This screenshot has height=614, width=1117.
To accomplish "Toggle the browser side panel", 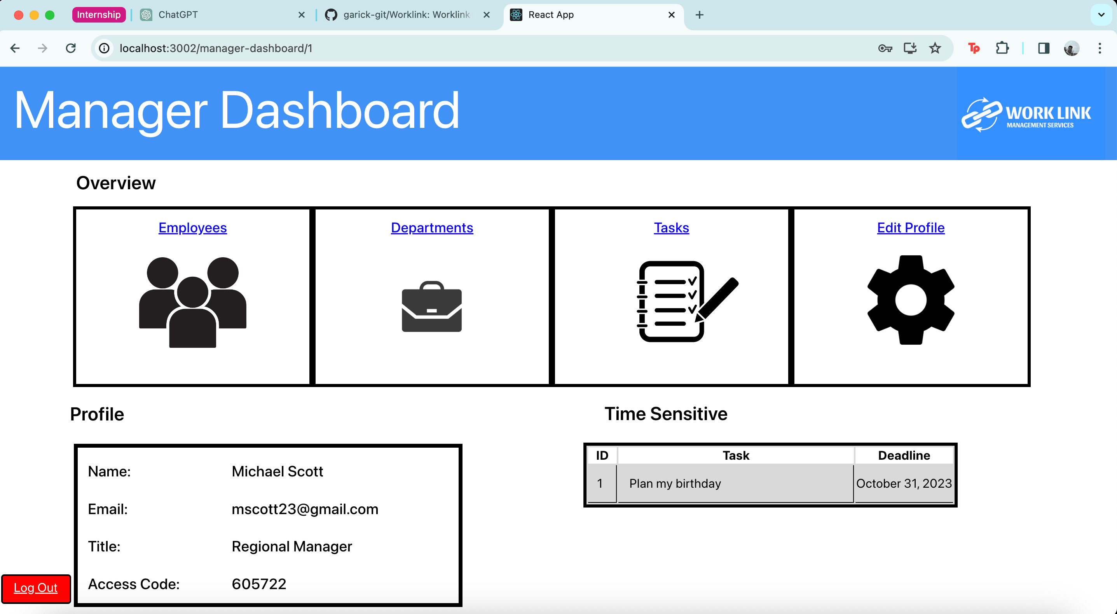I will tap(1044, 48).
